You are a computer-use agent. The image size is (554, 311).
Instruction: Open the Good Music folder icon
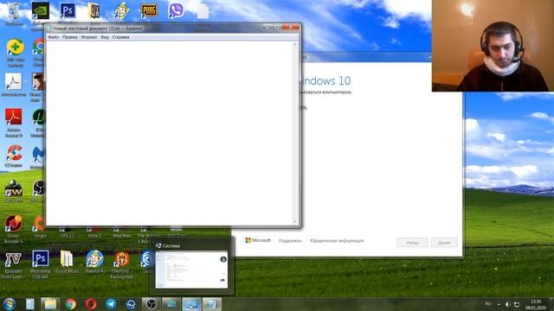(x=68, y=262)
